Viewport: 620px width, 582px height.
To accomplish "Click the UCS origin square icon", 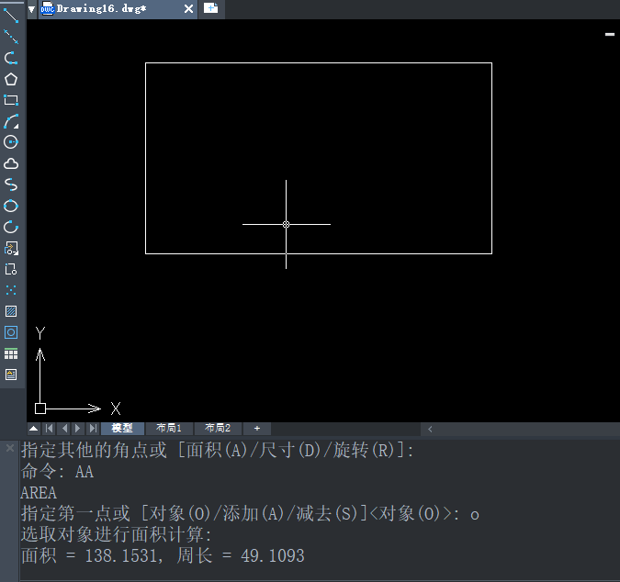I will pyautogui.click(x=40, y=409).
